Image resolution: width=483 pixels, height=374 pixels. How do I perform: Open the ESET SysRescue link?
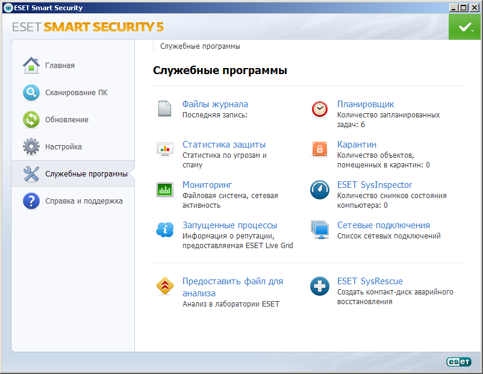tap(370, 281)
